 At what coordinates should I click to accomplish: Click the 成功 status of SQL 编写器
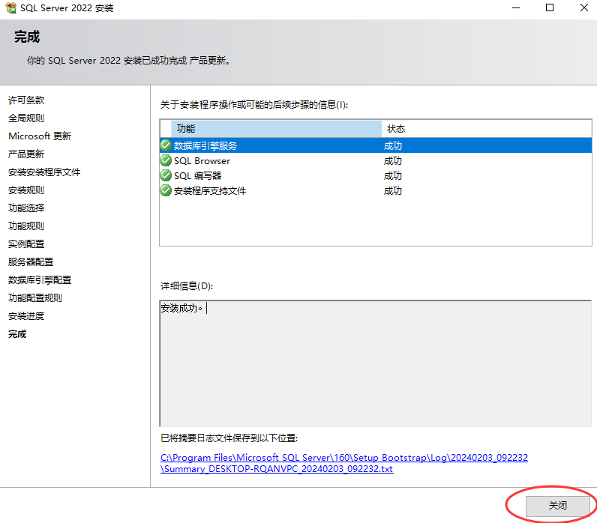coord(392,175)
